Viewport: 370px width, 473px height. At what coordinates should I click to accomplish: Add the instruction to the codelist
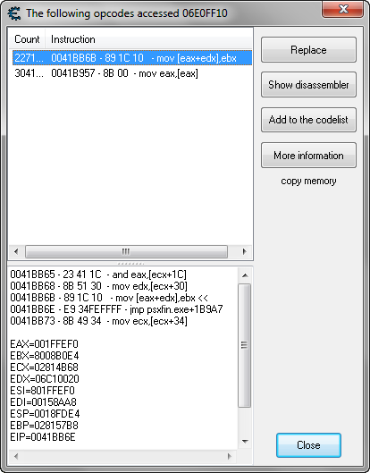click(x=308, y=120)
